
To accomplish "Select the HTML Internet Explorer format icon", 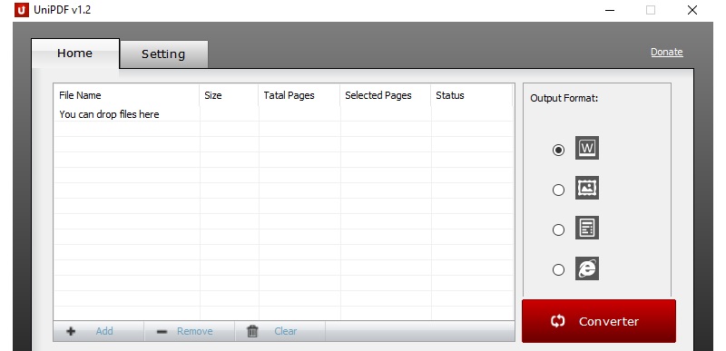I will [x=587, y=268].
